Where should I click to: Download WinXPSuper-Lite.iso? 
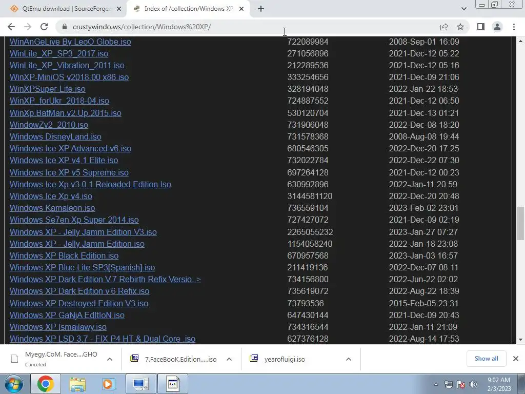coord(48,89)
